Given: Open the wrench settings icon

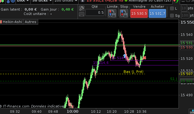Looking at the screenshot, I should 82,8.
